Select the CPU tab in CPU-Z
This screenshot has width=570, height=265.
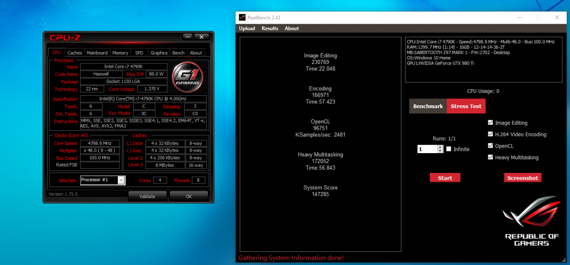pos(57,53)
